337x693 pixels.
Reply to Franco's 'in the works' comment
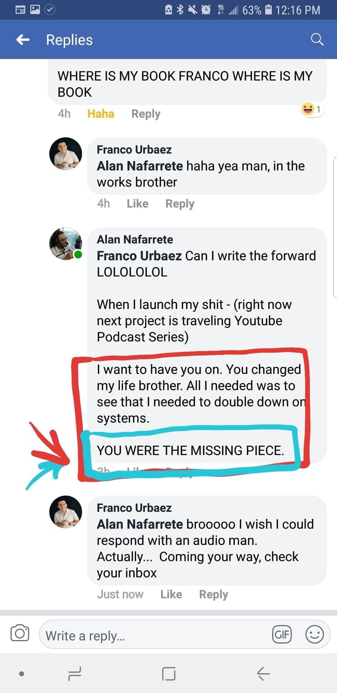click(x=180, y=204)
